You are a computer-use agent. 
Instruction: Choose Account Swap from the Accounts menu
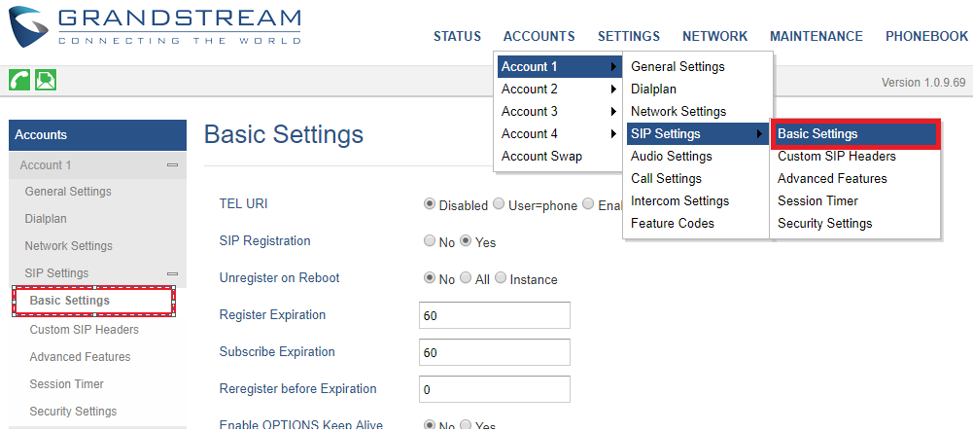541,156
